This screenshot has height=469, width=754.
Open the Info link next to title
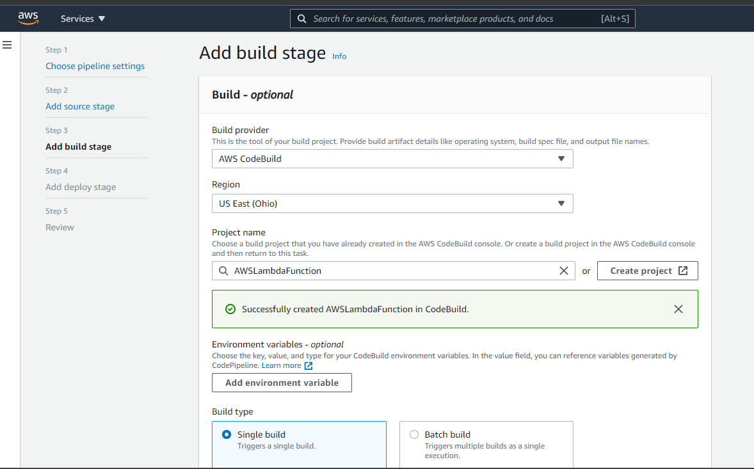[x=339, y=56]
